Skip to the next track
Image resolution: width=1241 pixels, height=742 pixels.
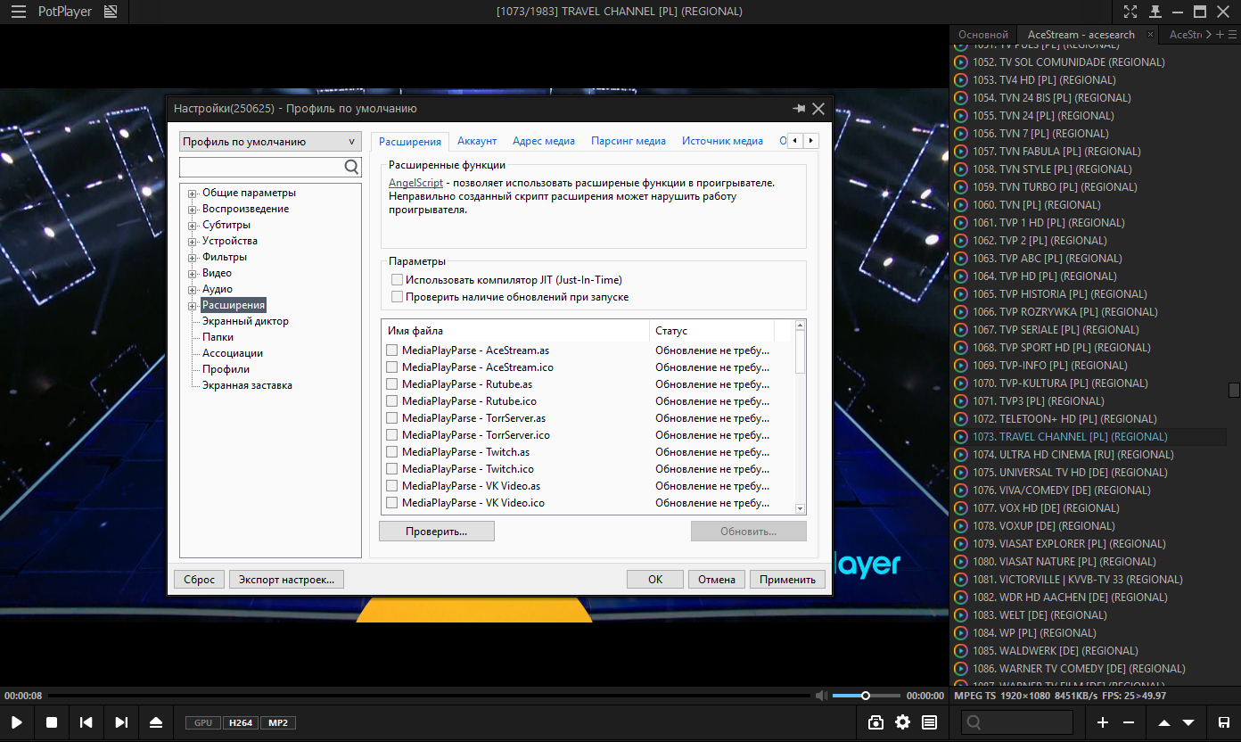(121, 722)
